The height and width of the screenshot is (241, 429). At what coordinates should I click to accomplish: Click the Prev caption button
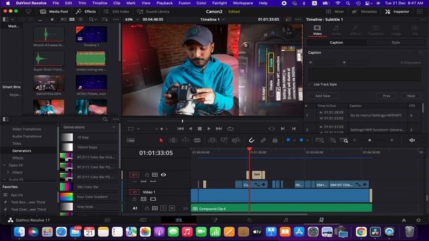[387, 96]
